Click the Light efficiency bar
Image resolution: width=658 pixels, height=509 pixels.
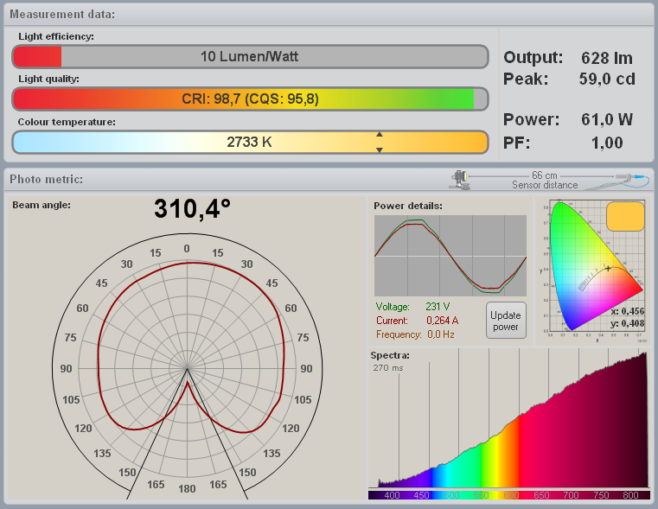point(250,56)
